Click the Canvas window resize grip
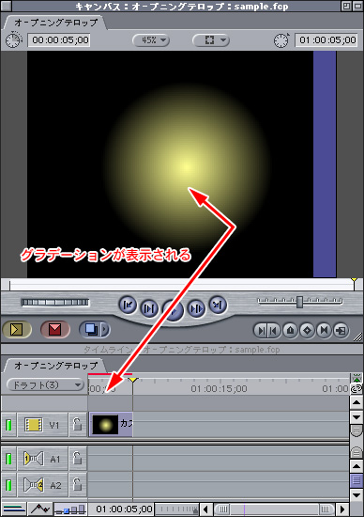This screenshot has height=517, width=364. (357, 337)
